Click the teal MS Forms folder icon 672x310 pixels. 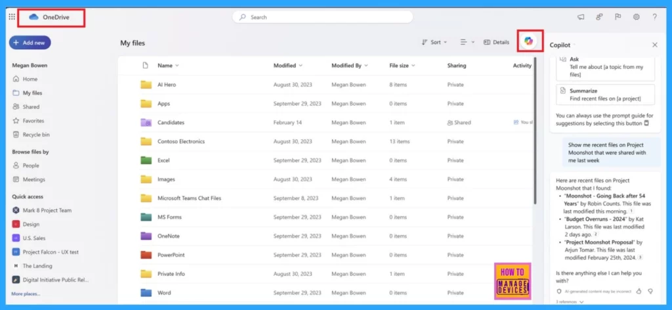pyautogui.click(x=146, y=217)
